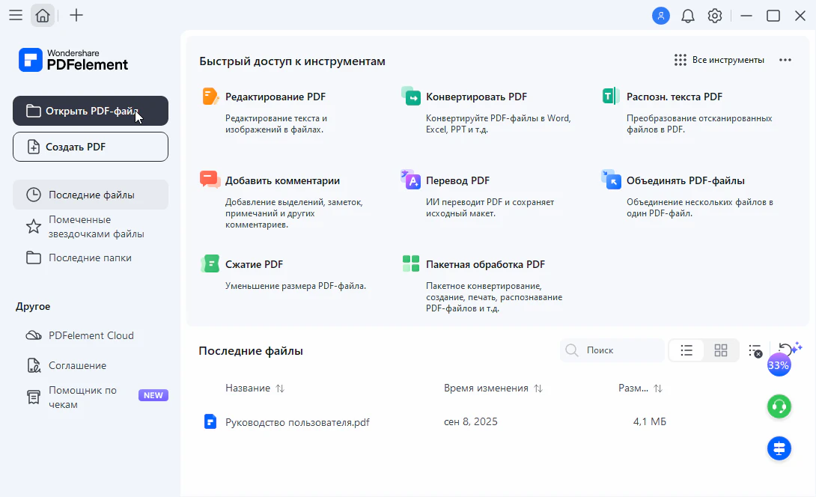Open the Редактирование PDF tool

275,97
